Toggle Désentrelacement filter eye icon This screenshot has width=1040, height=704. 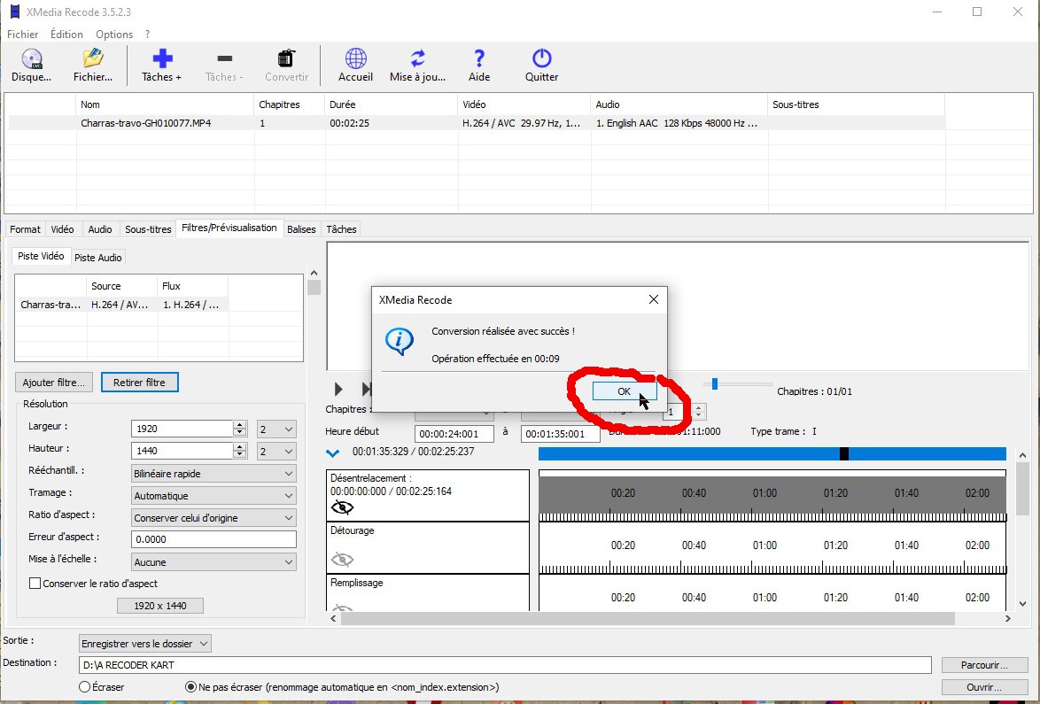coord(342,507)
